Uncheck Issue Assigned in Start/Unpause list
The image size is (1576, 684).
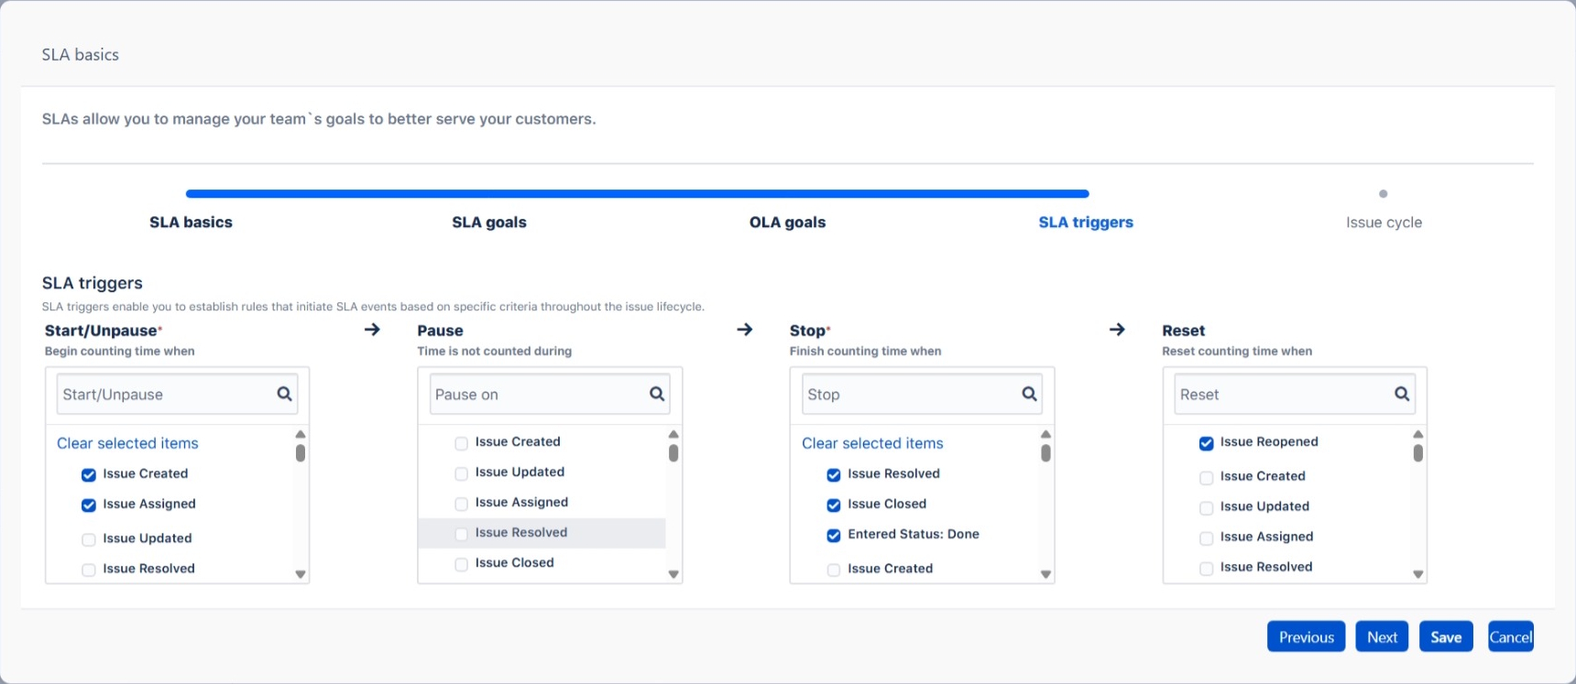(x=89, y=505)
